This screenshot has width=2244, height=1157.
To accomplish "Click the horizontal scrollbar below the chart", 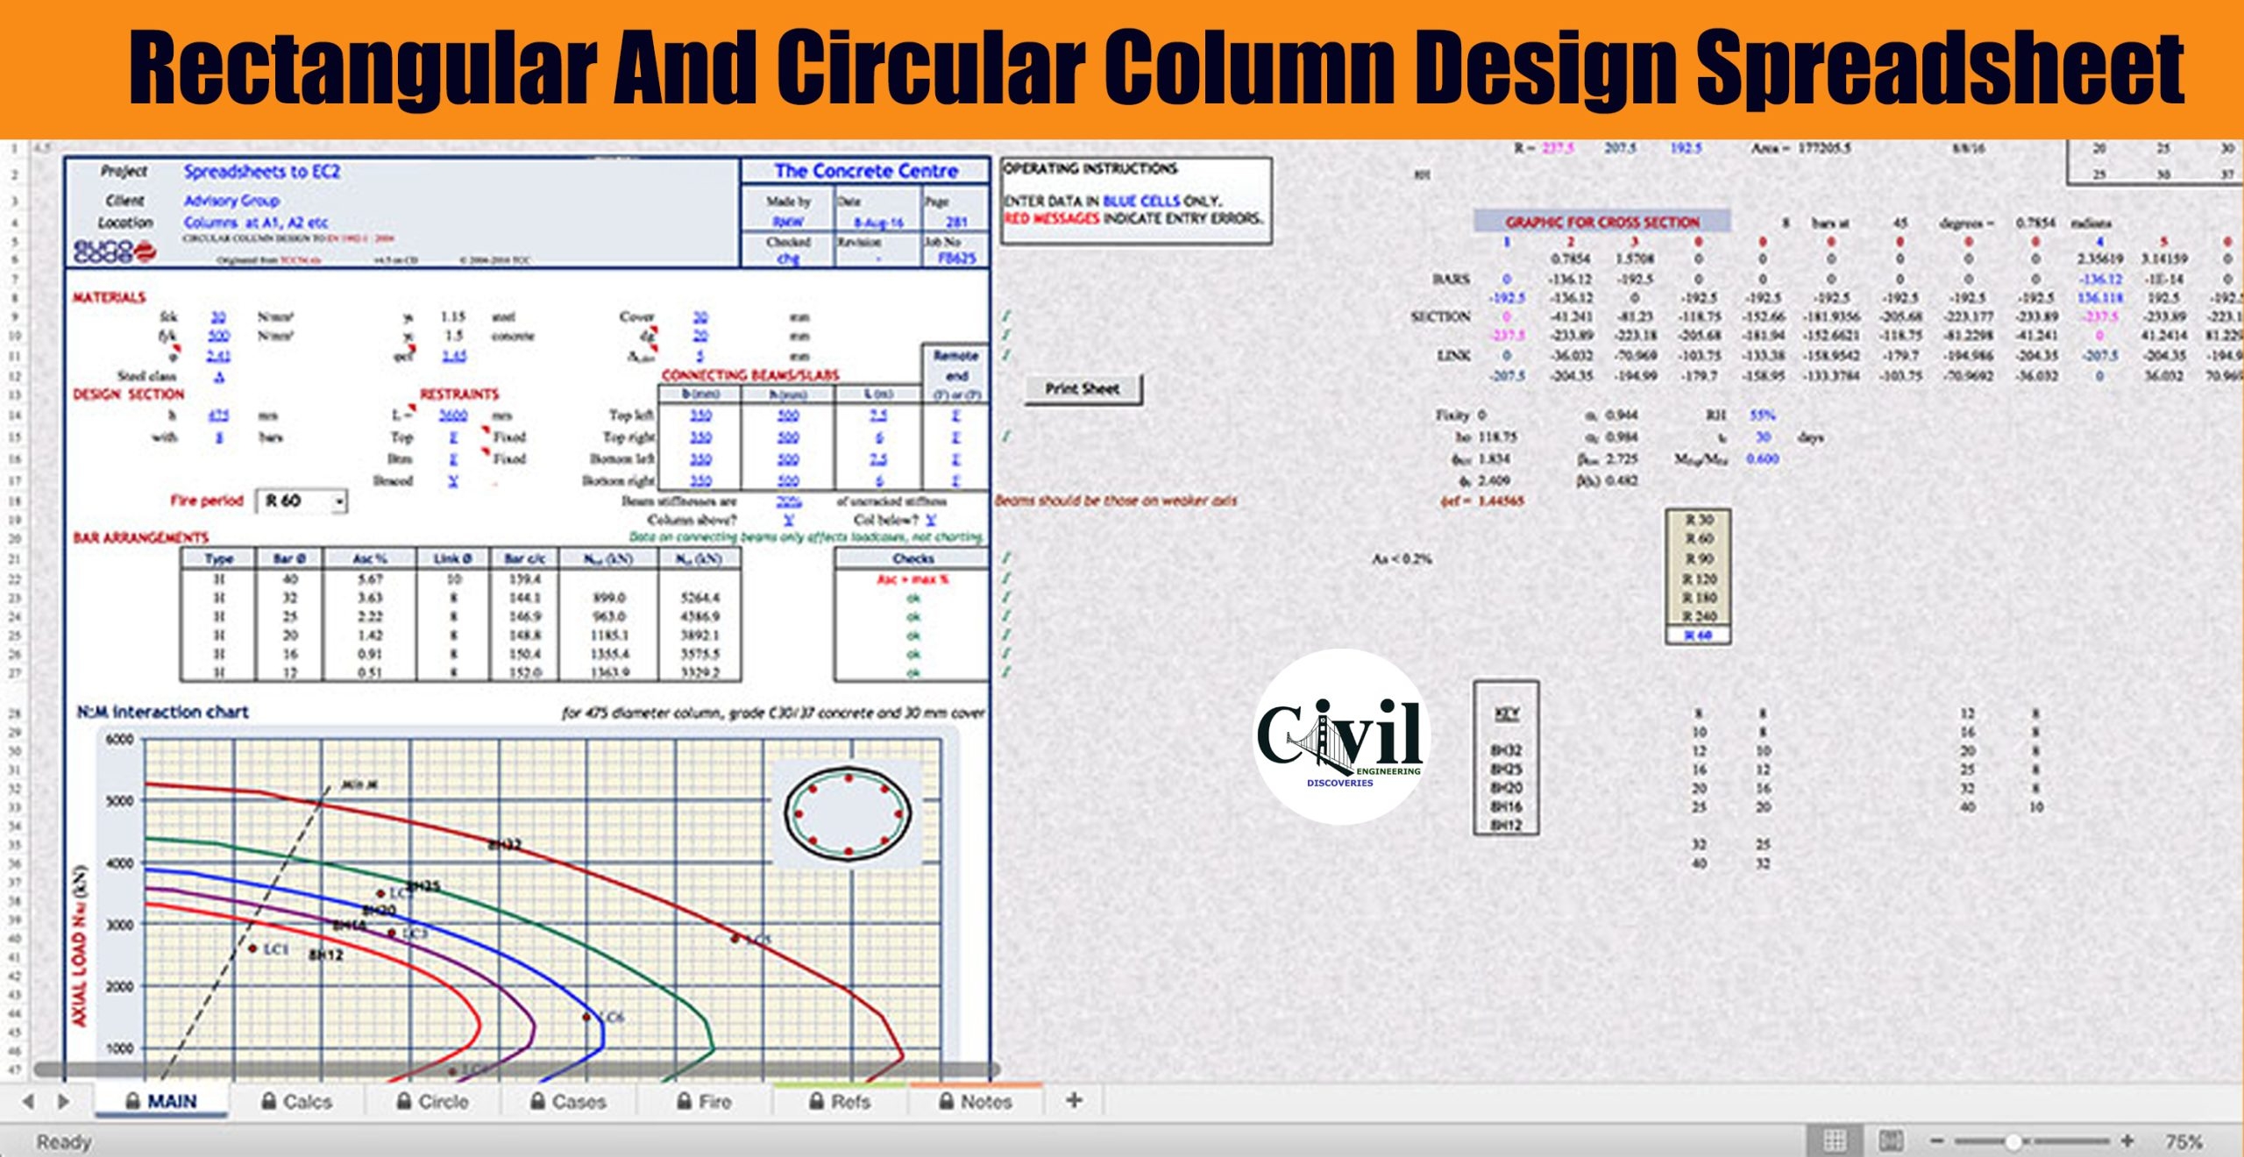I will [x=515, y=1070].
